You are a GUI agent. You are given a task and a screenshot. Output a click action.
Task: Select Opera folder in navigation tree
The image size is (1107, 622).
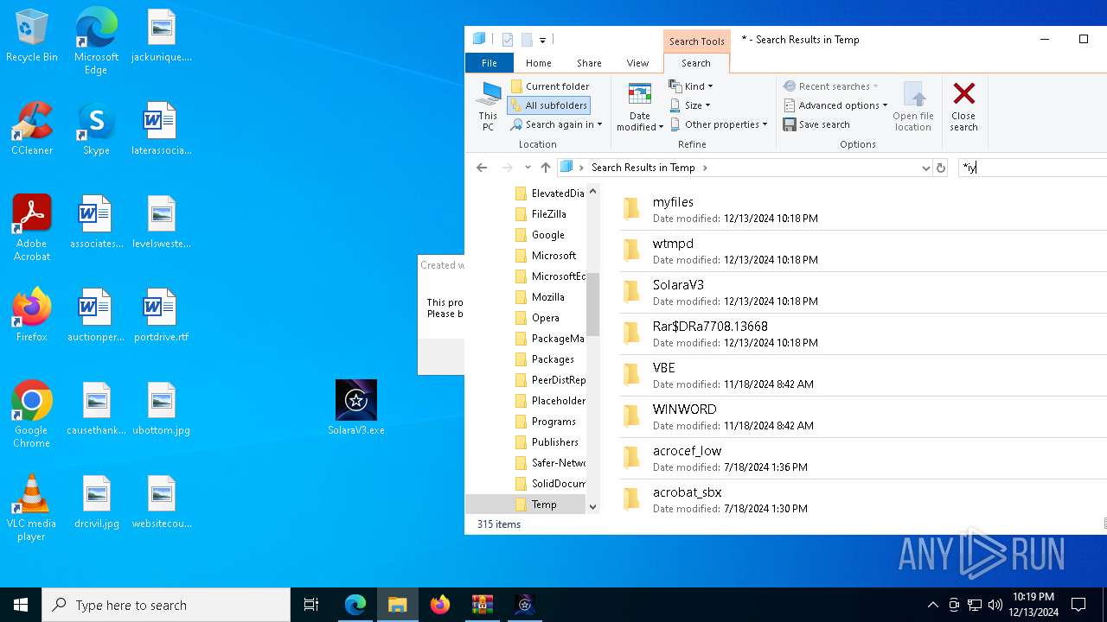tap(545, 318)
